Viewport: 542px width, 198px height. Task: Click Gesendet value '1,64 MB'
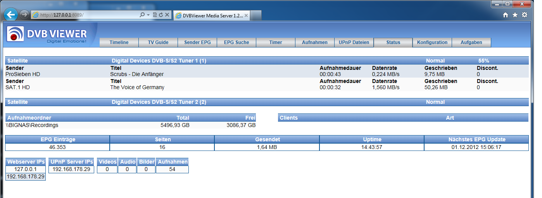pos(267,147)
